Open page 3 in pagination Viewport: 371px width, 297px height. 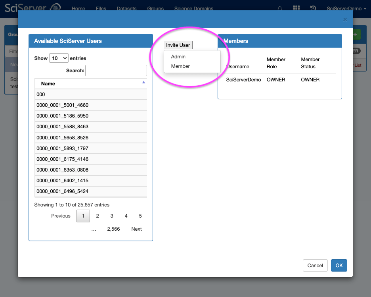(112, 216)
